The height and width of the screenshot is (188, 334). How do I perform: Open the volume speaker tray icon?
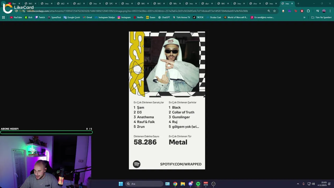tap(313, 184)
